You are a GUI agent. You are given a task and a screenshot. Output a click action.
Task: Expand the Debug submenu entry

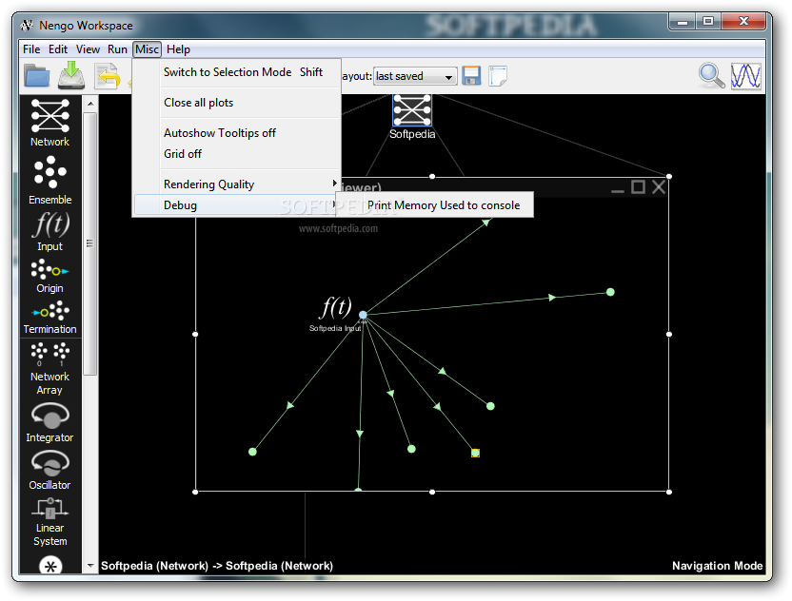coord(236,205)
